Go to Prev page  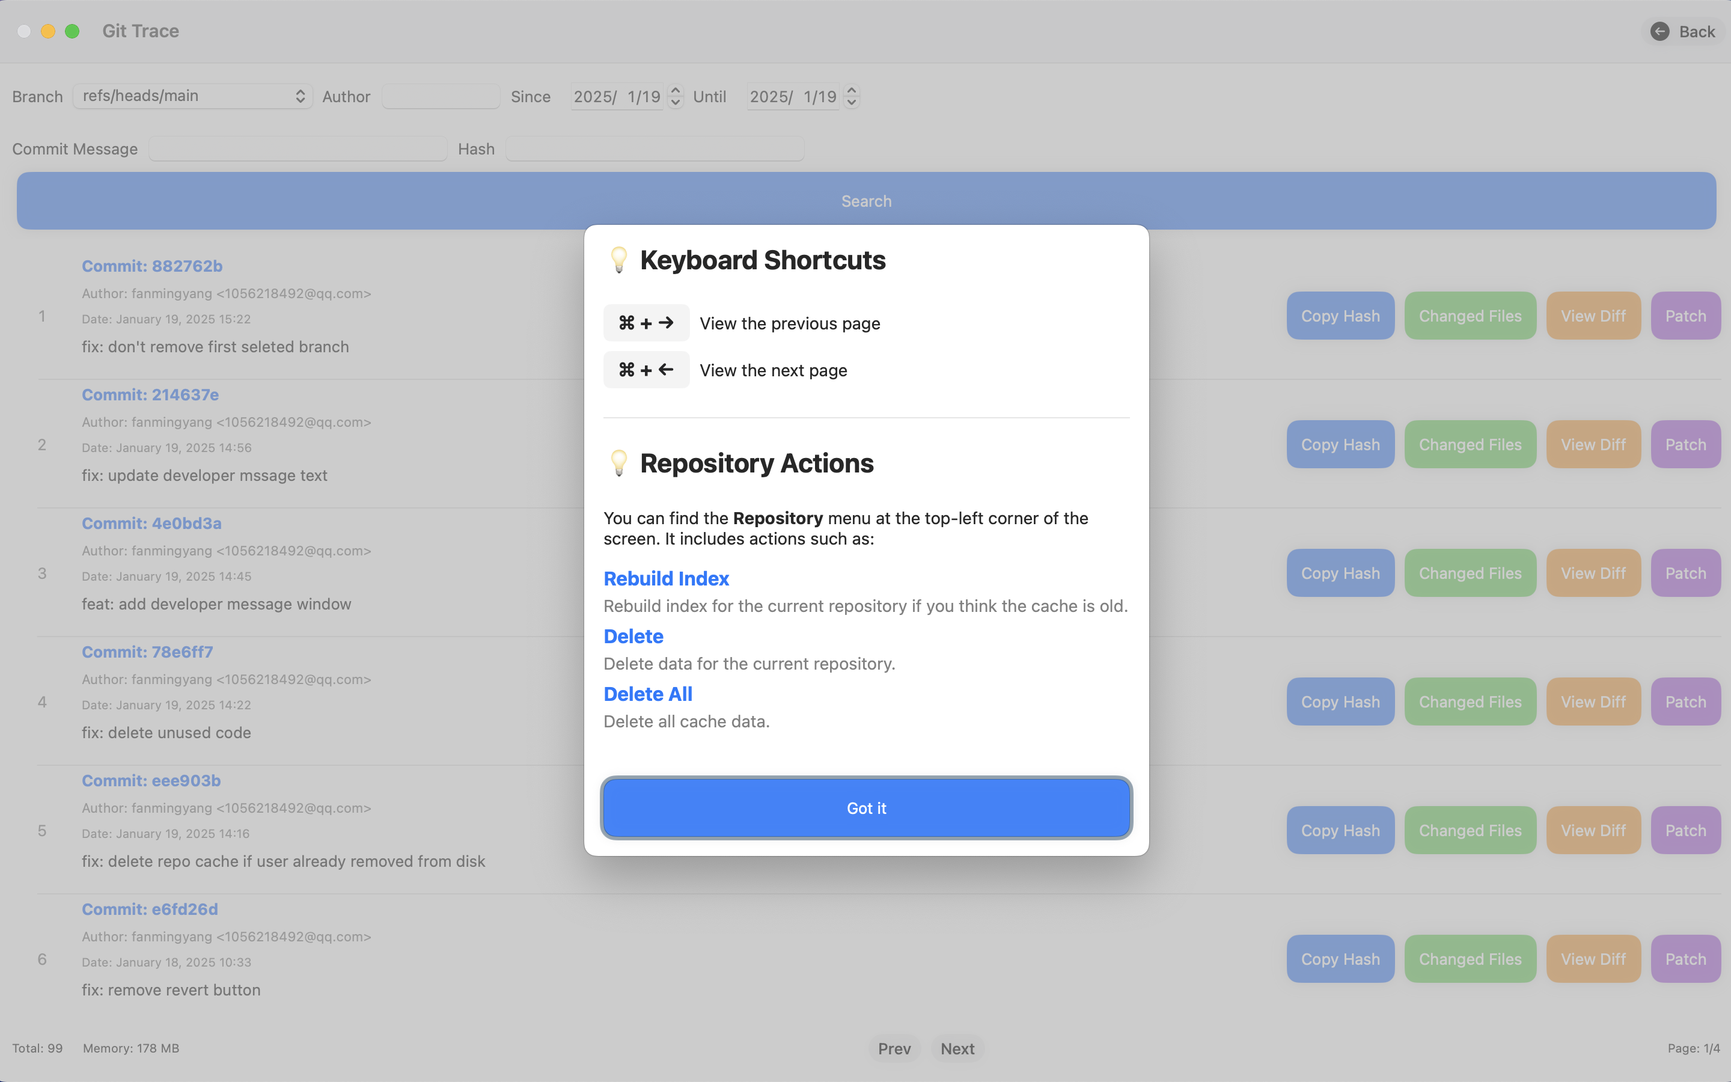click(894, 1048)
